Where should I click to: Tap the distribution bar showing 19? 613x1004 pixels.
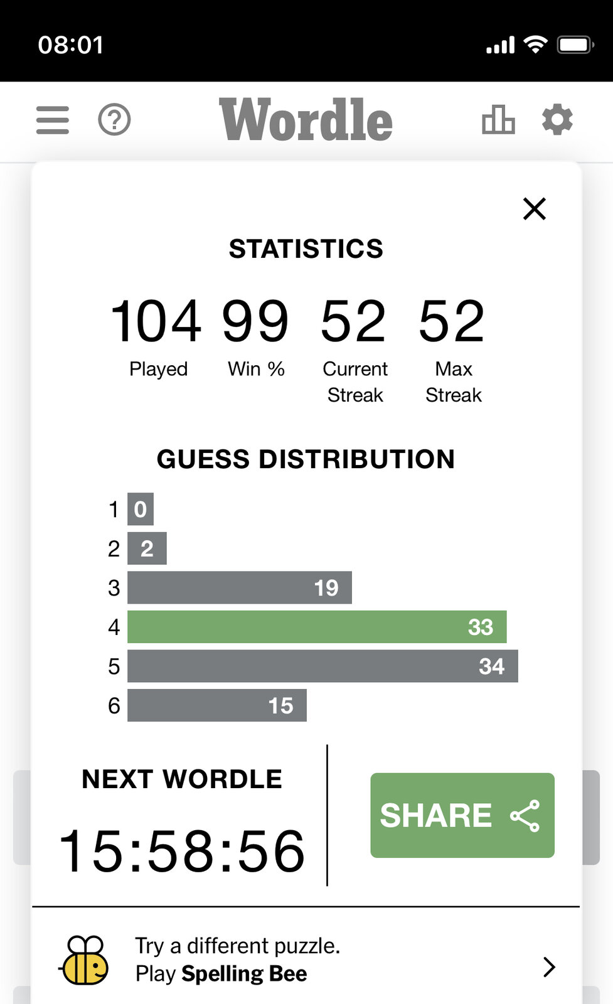pyautogui.click(x=240, y=587)
